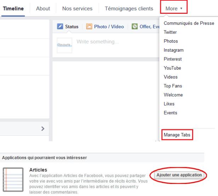Click the page profile picture thumbnail
This screenshot has height=196, width=218.
coord(64,45)
